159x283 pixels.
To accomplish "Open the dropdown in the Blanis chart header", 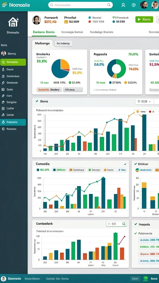I will 144,101.
